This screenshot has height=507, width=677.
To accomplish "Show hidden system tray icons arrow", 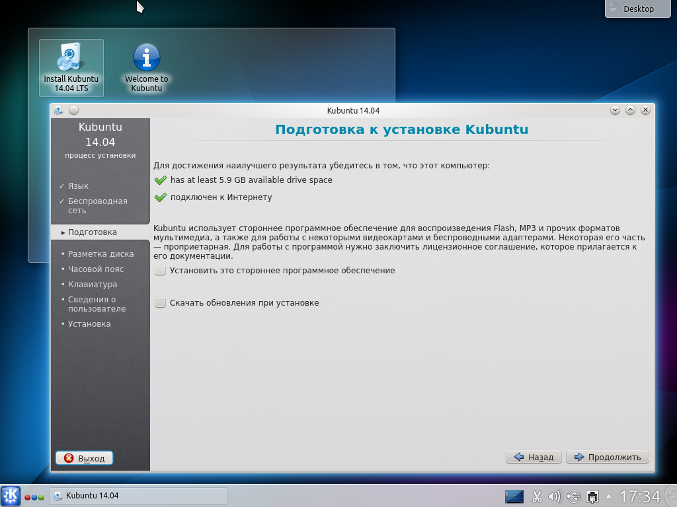I will coord(609,496).
